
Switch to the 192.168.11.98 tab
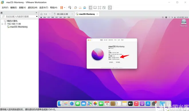[x=62, y=14]
